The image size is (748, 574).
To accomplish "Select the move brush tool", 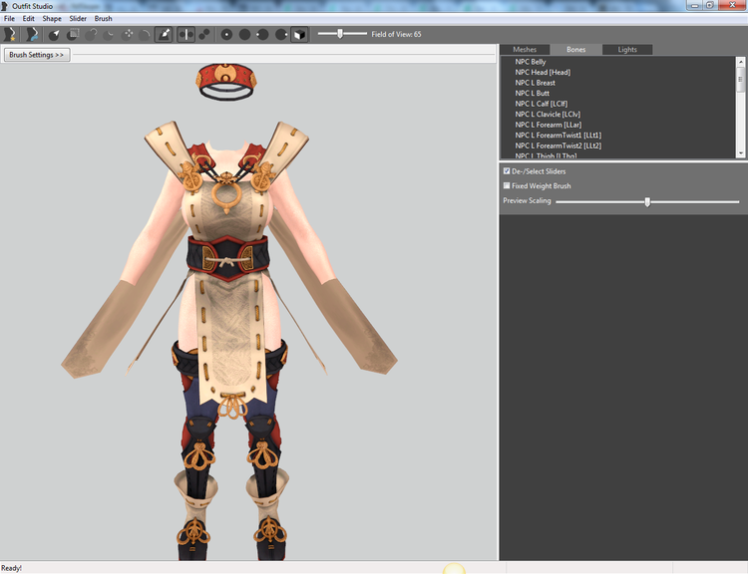I will pyautogui.click(x=128, y=34).
